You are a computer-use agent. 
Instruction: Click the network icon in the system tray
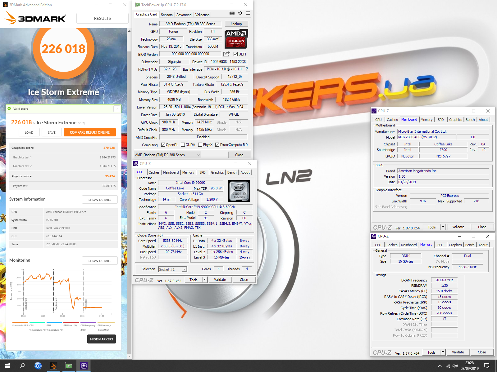point(448,366)
